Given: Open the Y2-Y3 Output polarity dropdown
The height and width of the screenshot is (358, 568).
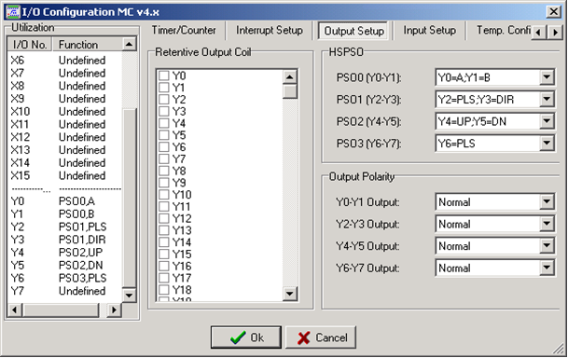Looking at the screenshot, I should click(547, 224).
